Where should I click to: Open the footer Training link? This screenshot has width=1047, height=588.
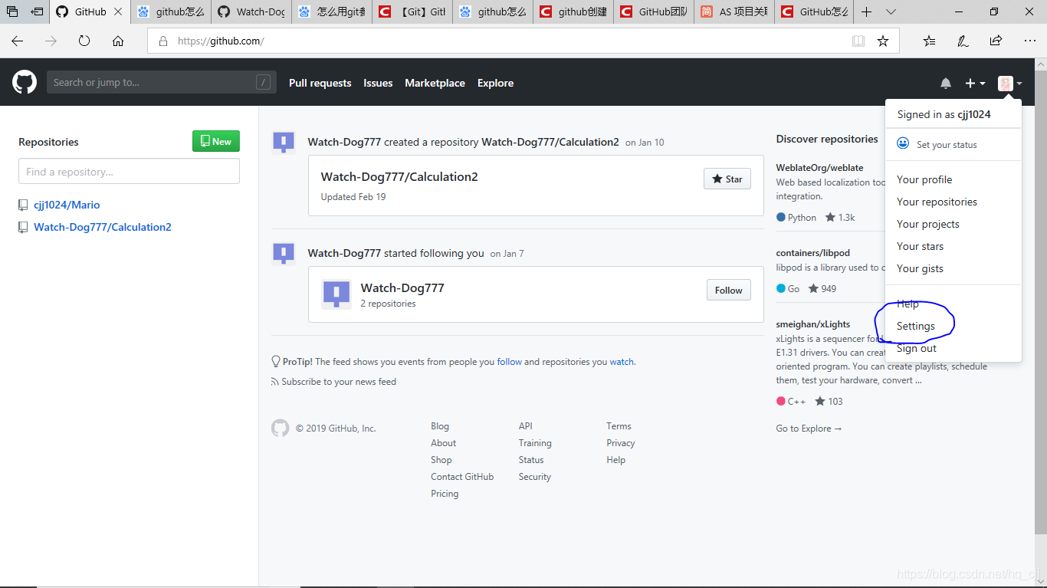click(535, 443)
